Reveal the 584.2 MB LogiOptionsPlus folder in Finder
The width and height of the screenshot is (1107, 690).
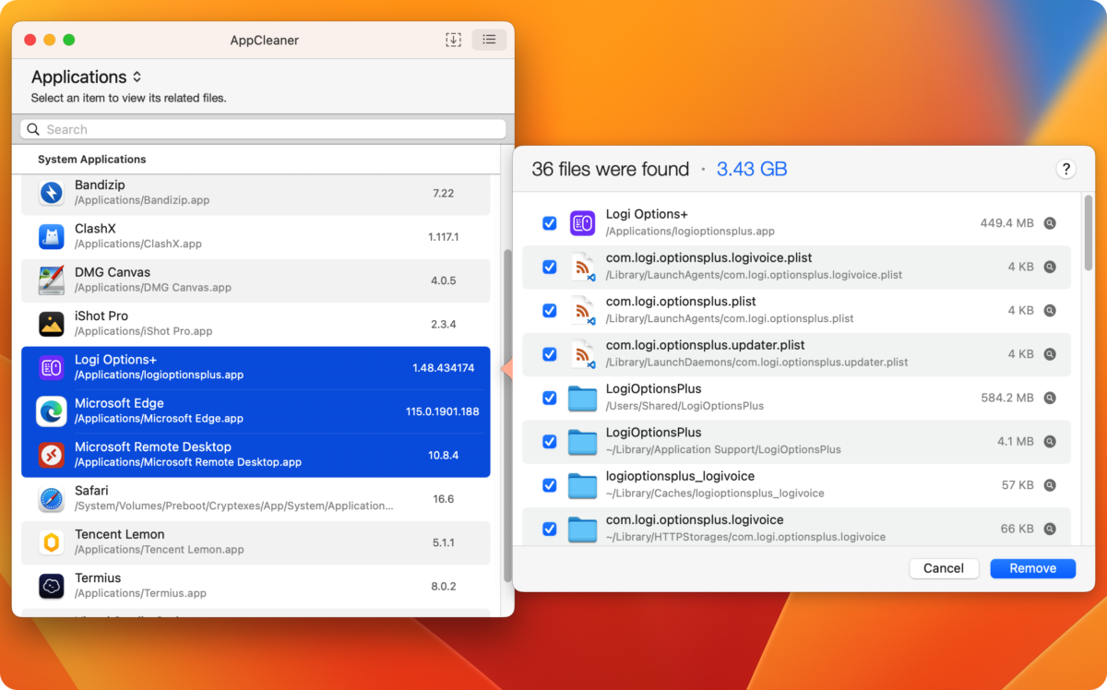pyautogui.click(x=1050, y=398)
